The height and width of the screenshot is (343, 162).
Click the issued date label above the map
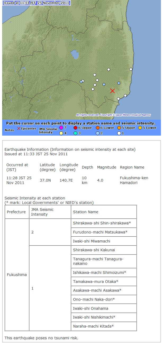point(37,3)
